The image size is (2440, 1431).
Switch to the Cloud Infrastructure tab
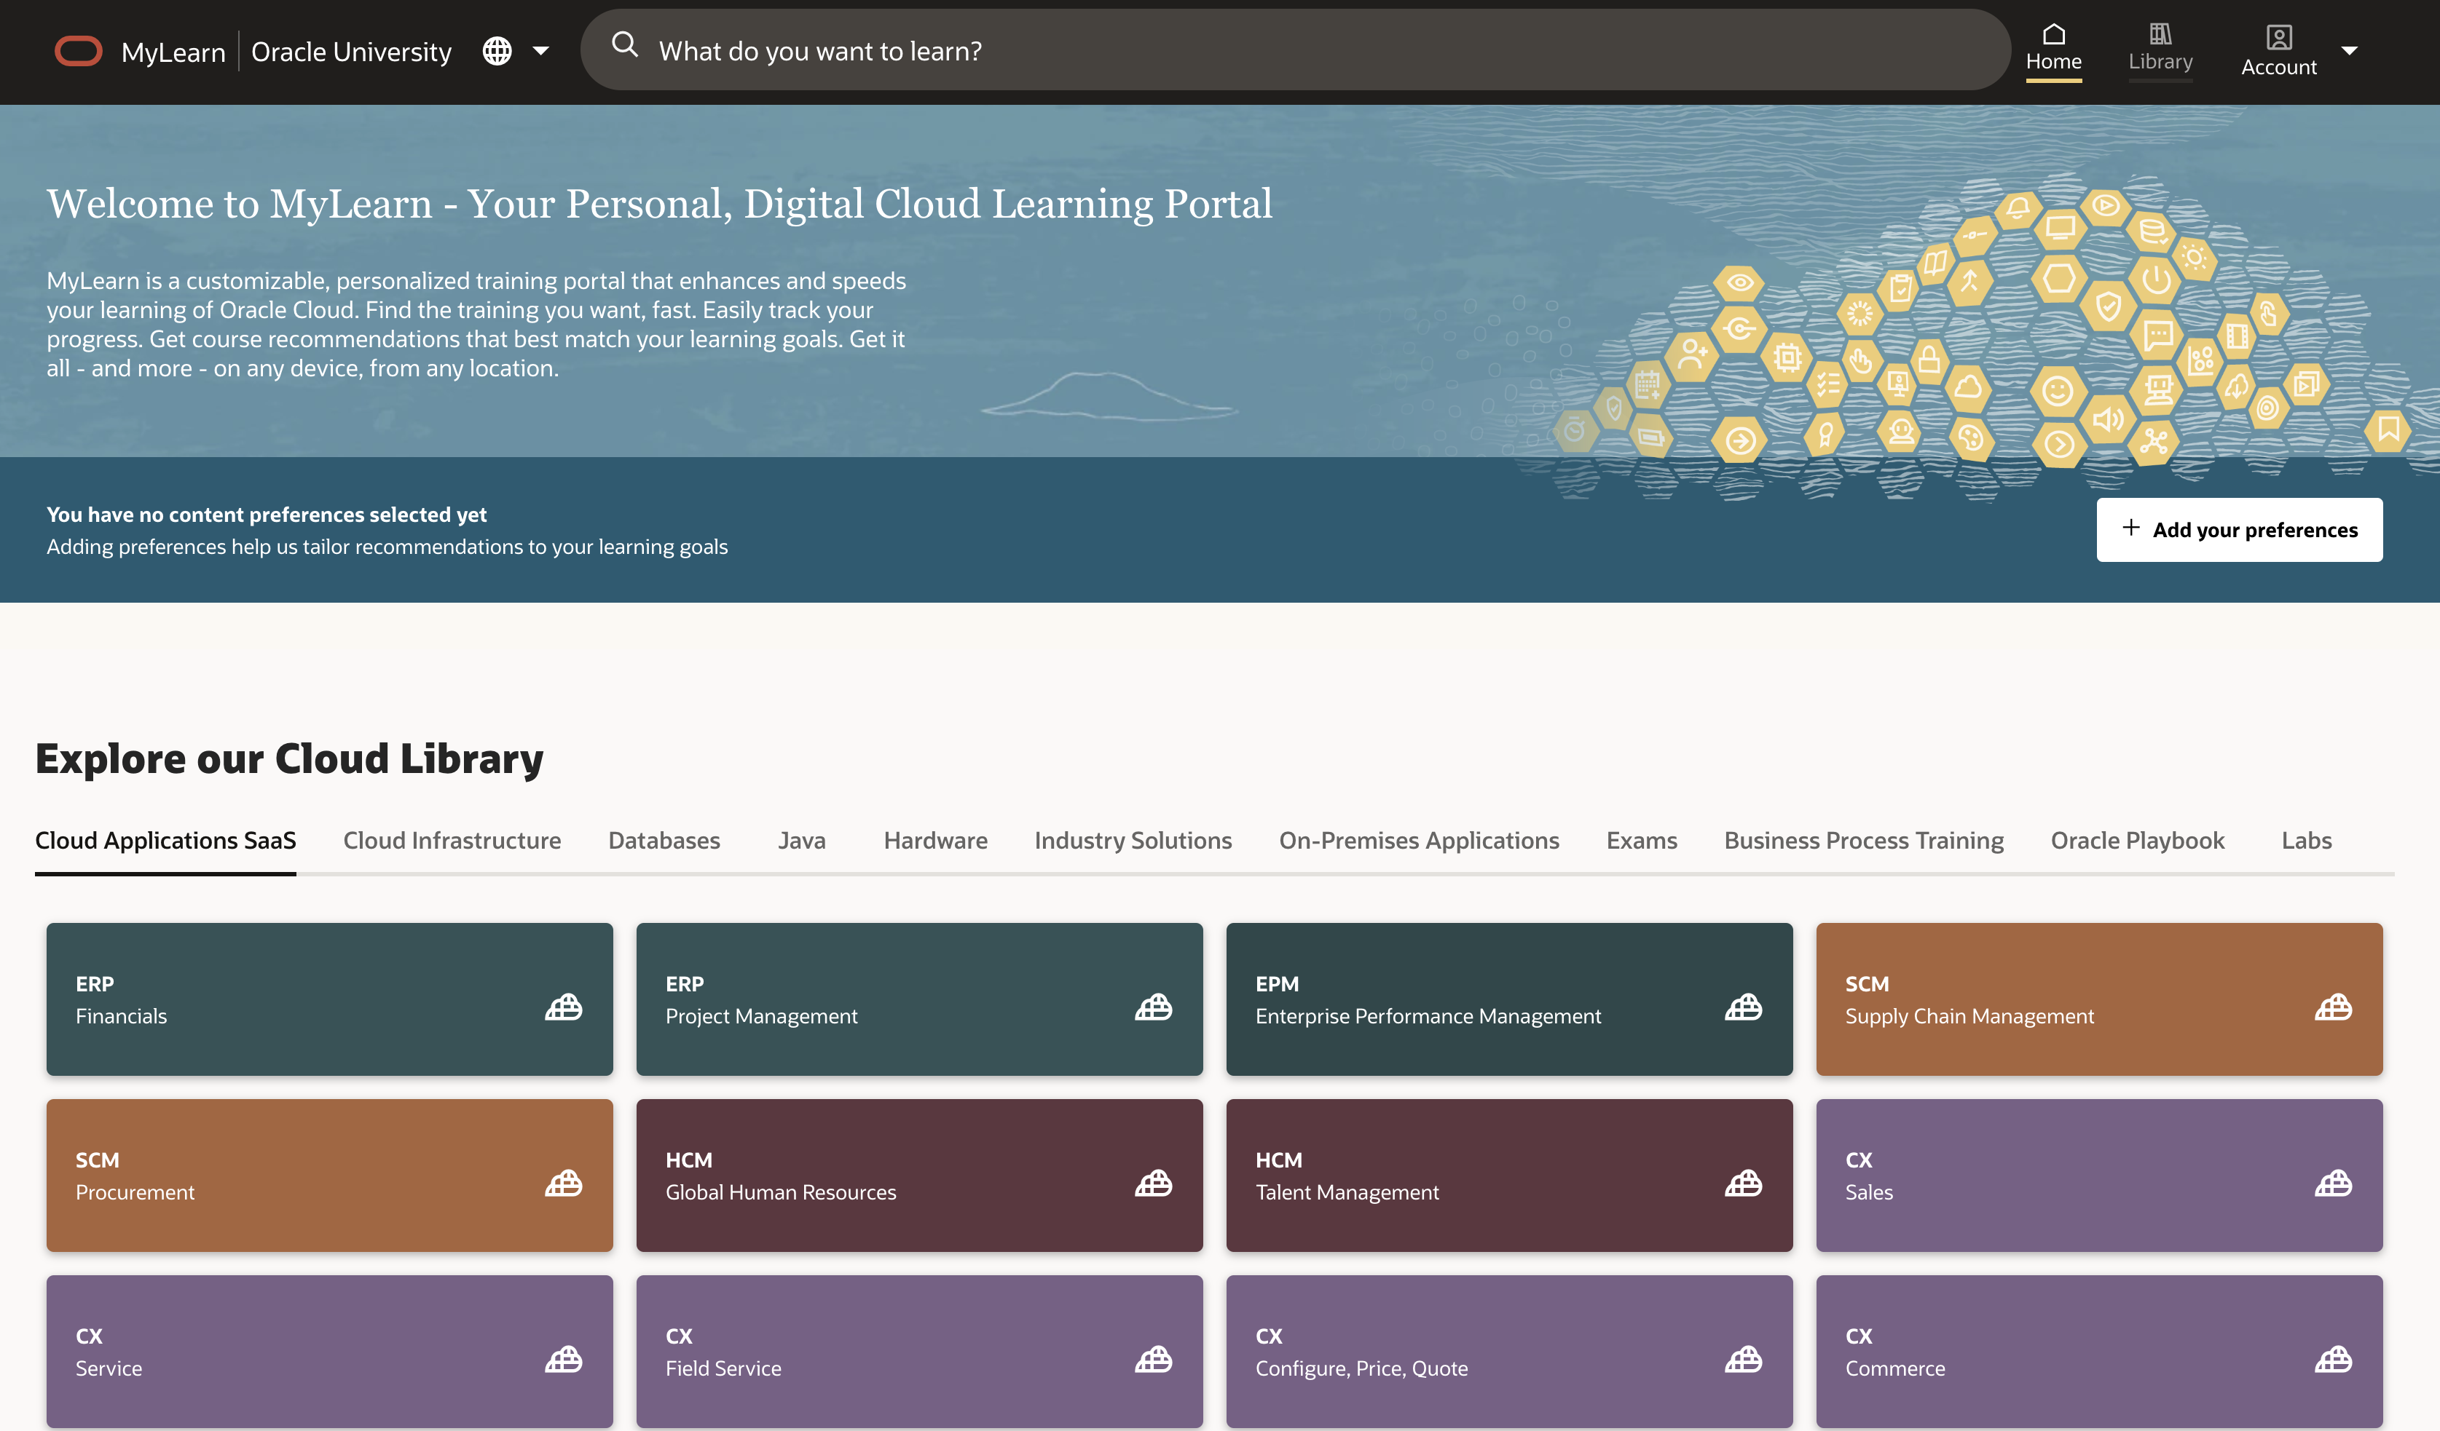pos(452,840)
